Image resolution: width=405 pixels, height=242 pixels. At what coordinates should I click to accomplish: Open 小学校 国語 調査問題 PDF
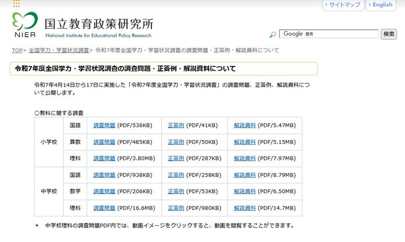[104, 126]
